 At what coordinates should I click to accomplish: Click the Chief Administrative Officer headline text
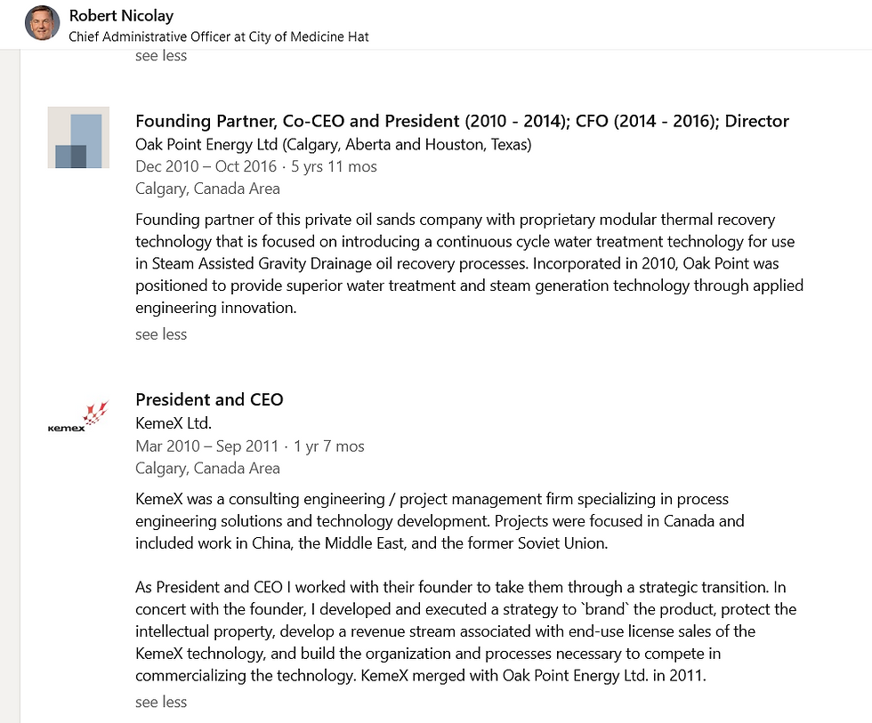click(x=219, y=36)
